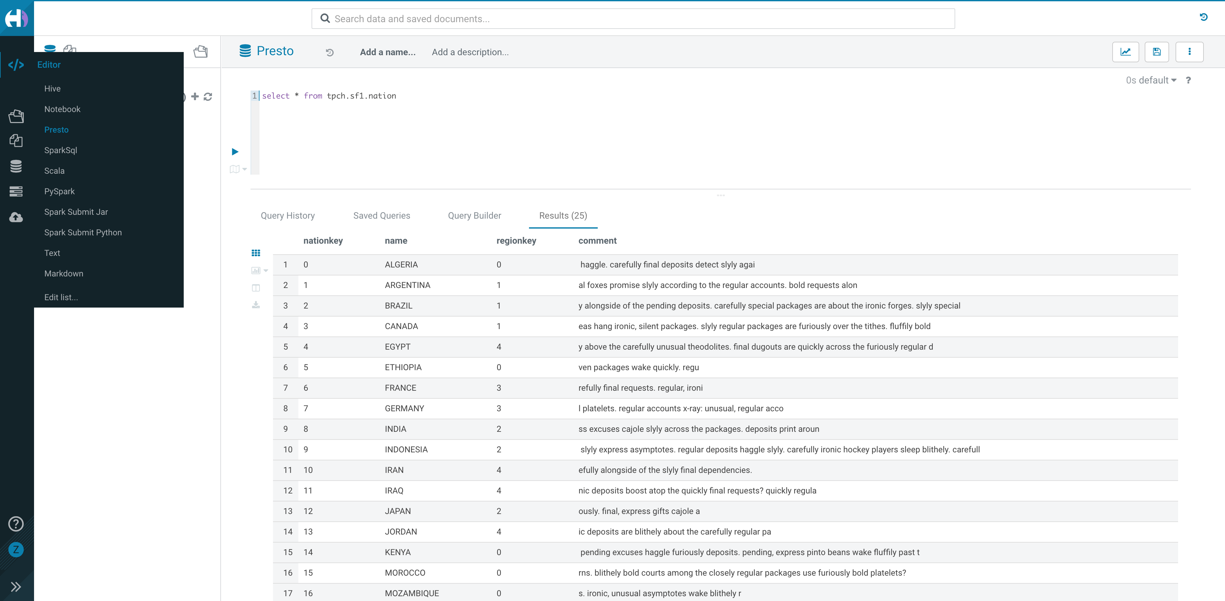1225x601 pixels.
Task: Open the Uploads cloud icon in sidebar
Action: pyautogui.click(x=16, y=217)
